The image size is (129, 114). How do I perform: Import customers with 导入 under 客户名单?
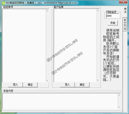pyautogui.click(x=67, y=85)
